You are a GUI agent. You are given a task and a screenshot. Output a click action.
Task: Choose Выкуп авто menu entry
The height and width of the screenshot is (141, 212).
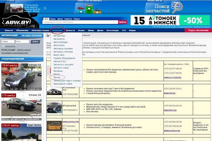click(59, 55)
